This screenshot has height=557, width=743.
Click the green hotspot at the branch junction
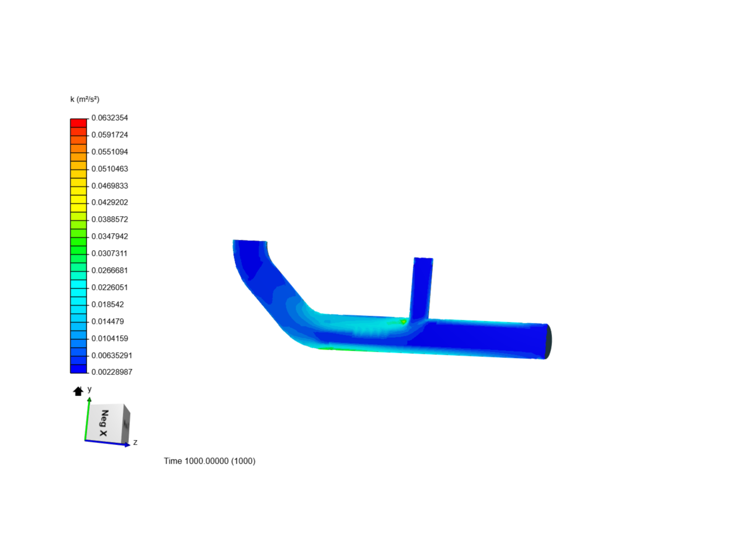tap(403, 321)
